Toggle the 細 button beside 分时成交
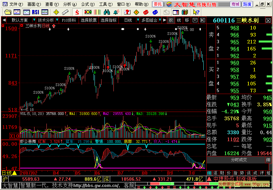Viewport: 273px width, 190px height. click(268, 160)
